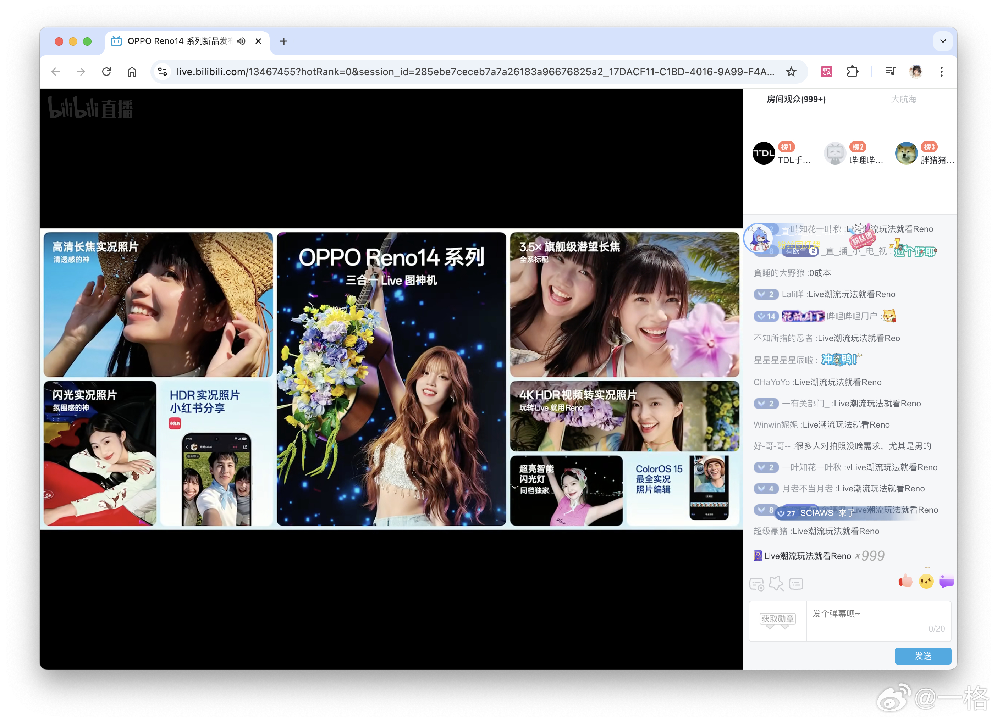
Task: Focus the 发个弹幕呗~ input field
Action: pos(879,621)
